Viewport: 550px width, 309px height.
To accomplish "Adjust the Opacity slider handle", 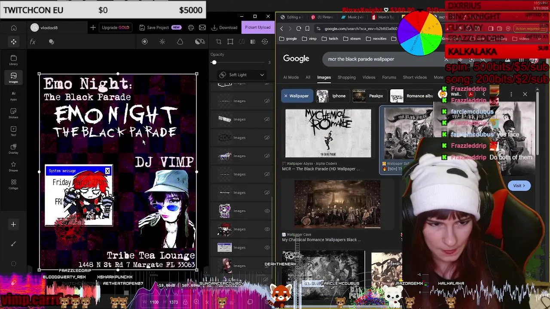I will click(214, 63).
